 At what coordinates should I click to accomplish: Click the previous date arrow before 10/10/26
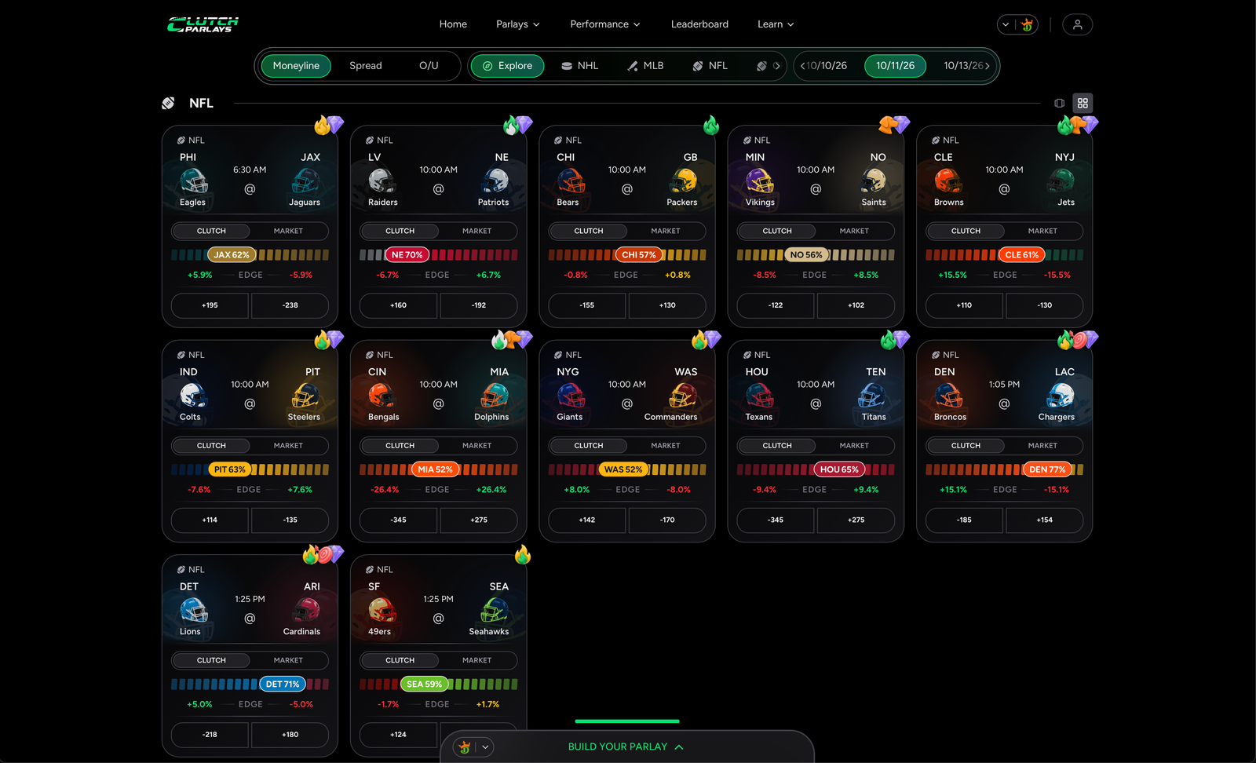(x=802, y=66)
